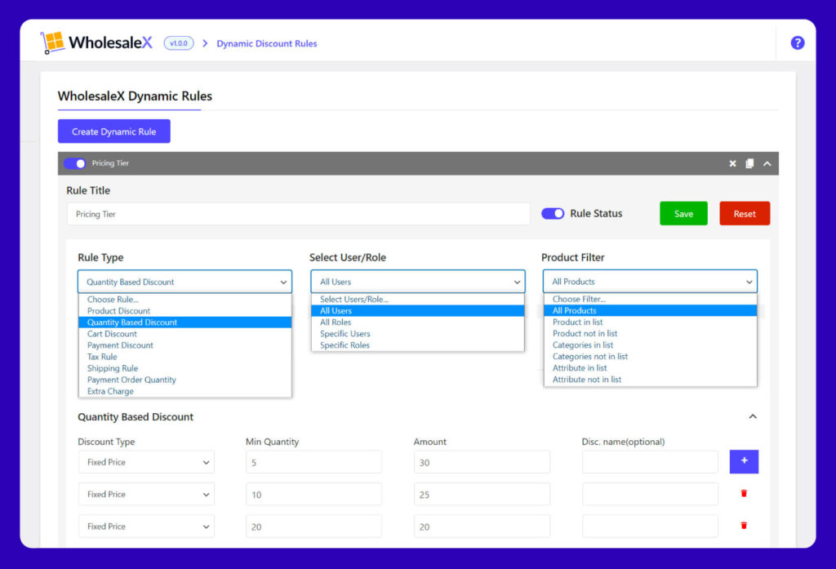The image size is (836, 569).
Task: Click Min Quantity field showing 5
Action: 313,462
